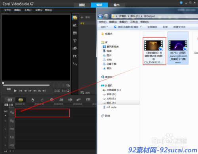Open the Output step tab
Image resolution: width=198 pixels, height=154 pixels.
click(x=116, y=5)
